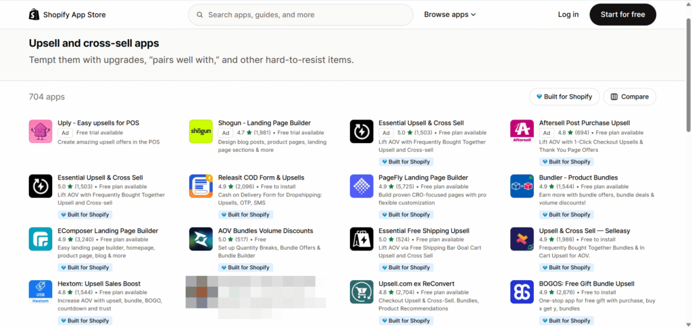This screenshot has width=692, height=328.
Task: Open the Upsell.com ex ReConvert icon
Action: 362,292
